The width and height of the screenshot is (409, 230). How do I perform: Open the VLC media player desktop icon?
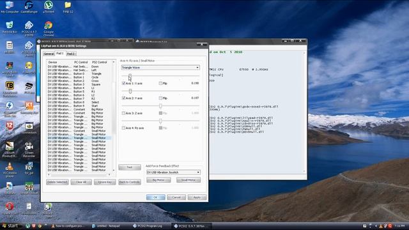click(x=10, y=170)
